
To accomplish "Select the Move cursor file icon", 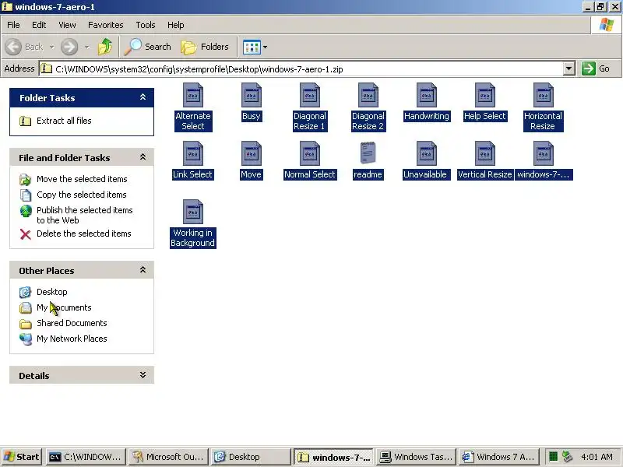I will [252, 153].
